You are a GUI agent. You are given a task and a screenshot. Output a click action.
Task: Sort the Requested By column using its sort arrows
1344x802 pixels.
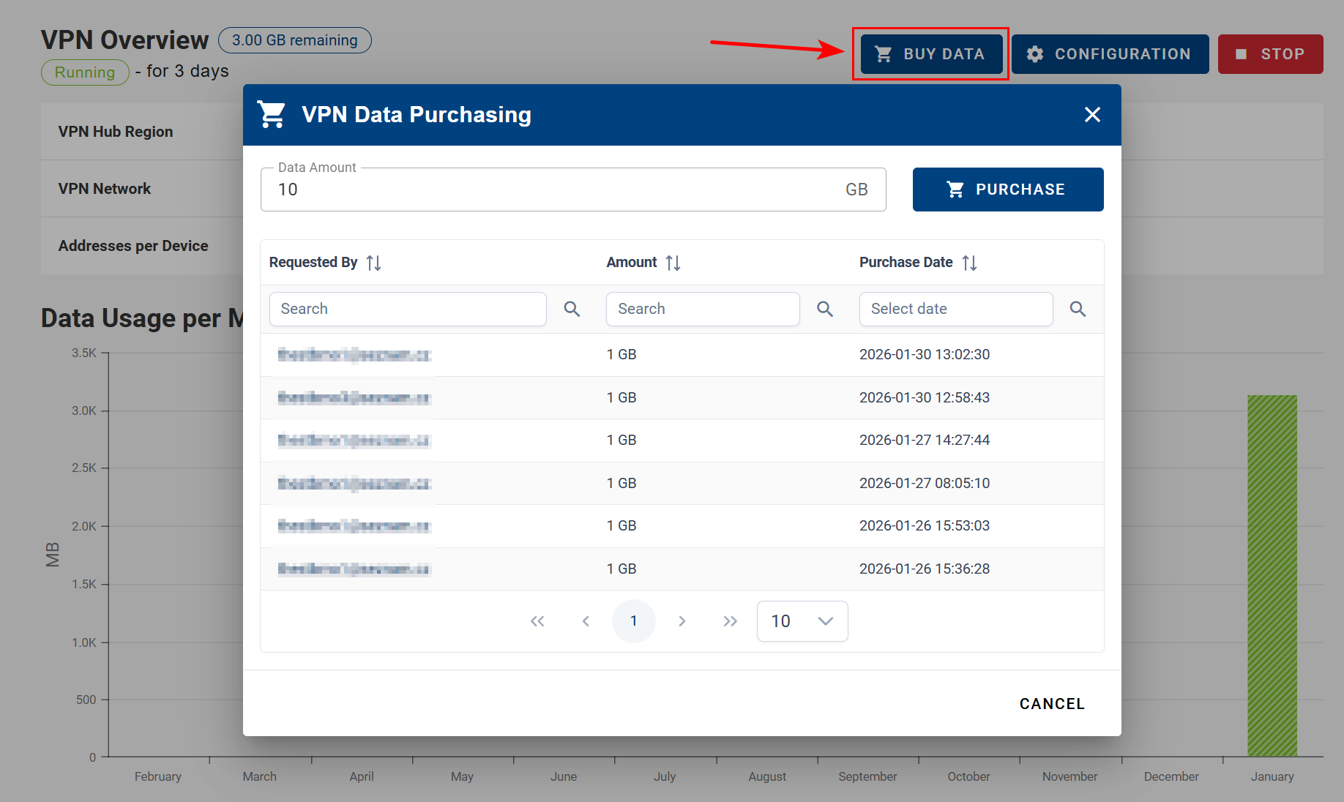tap(373, 262)
